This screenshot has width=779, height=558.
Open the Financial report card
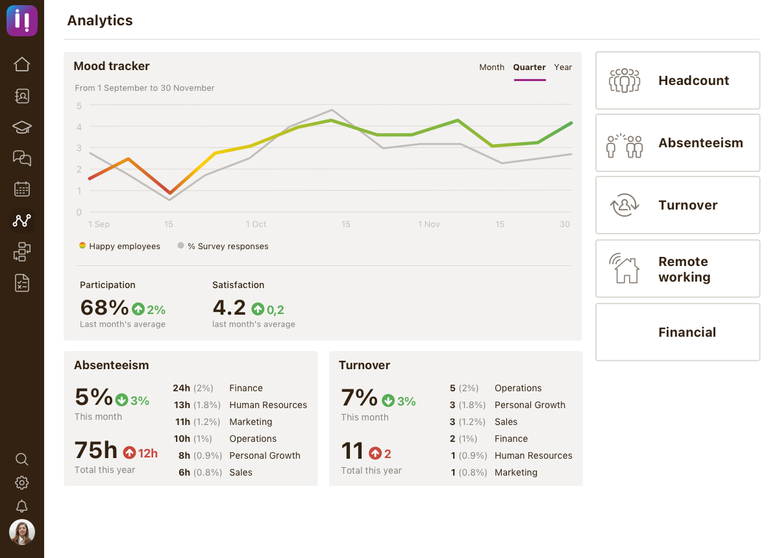pyautogui.click(x=678, y=332)
